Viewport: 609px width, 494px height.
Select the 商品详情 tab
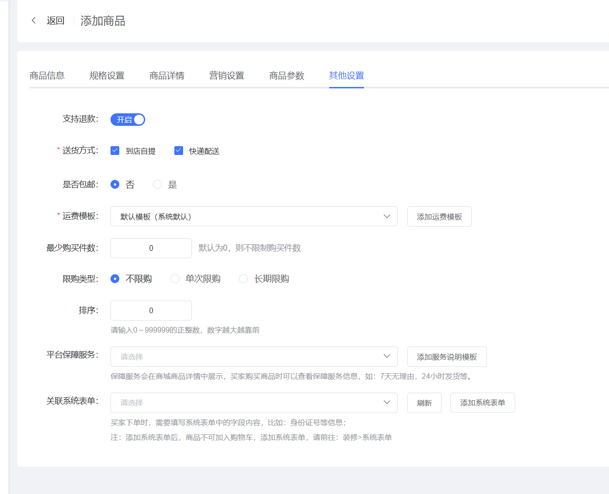(167, 75)
